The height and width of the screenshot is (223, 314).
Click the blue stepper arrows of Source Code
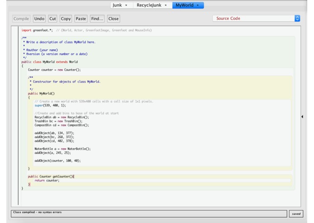pyautogui.click(x=297, y=19)
